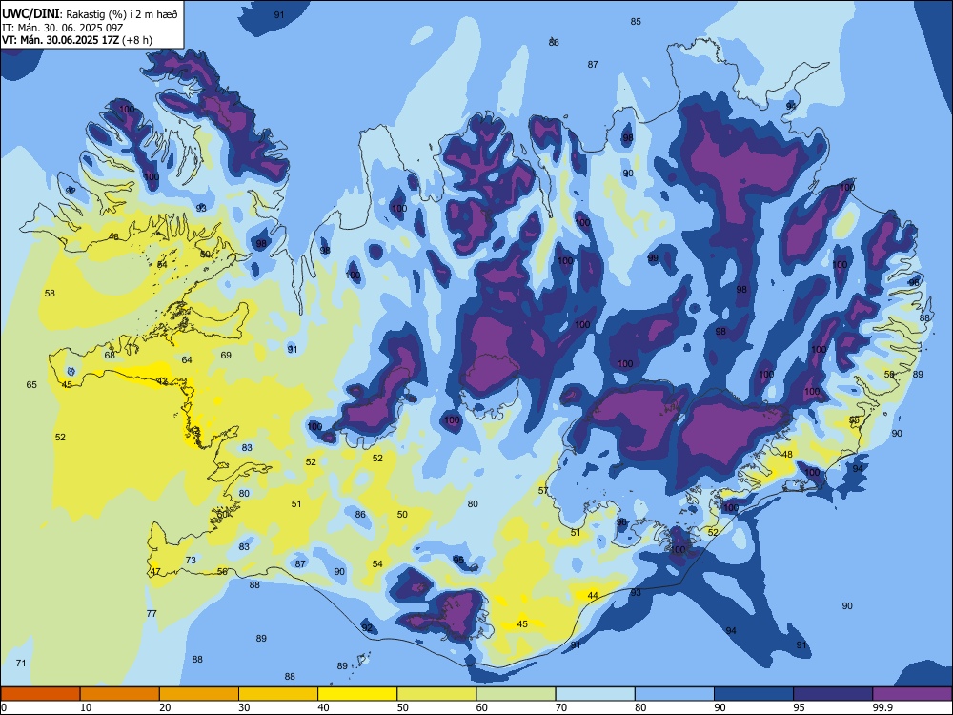
Task: Click the legend tick label 40
Action: [x=324, y=707]
